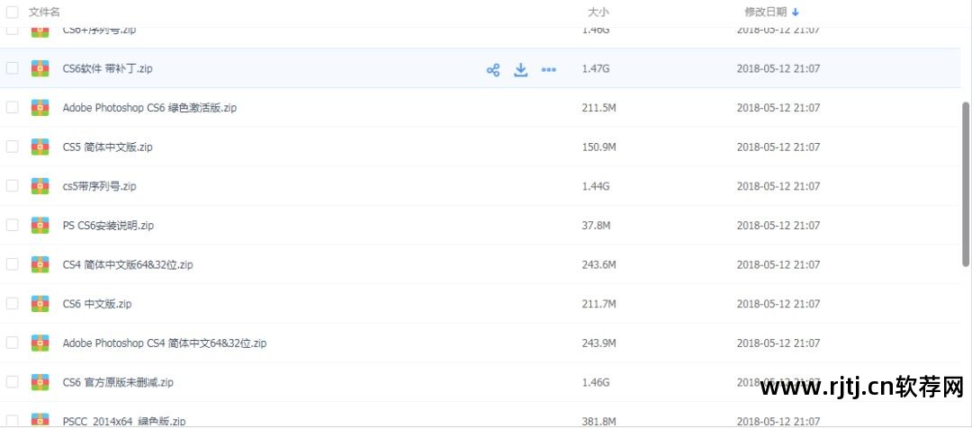
Task: Click the 1.47G size of CS6软件 带补丁.zip
Action: point(596,68)
